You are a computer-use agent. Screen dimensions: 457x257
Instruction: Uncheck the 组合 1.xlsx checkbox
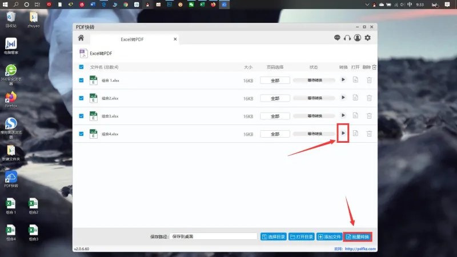coord(81,80)
